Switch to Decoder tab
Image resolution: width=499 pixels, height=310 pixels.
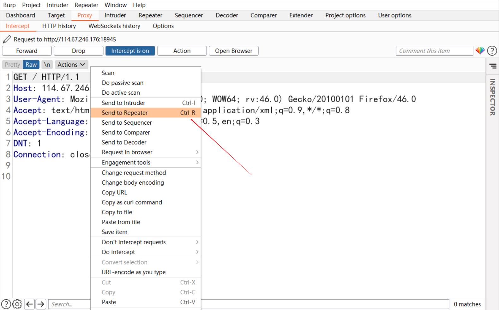227,15
